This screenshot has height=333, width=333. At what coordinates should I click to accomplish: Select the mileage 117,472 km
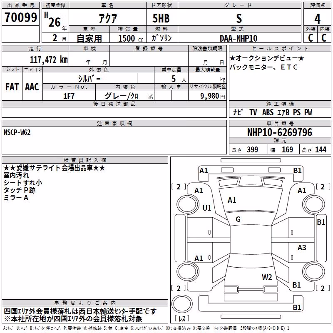(49, 60)
